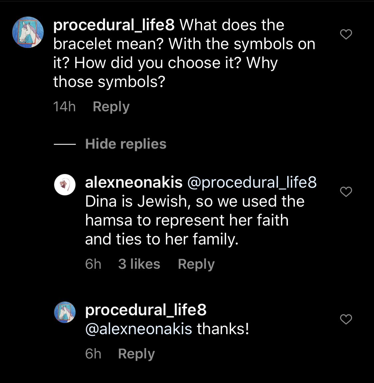Tap the @procedural_life8 mention in the reply
Viewport: 374px width, 383px height.
coord(252,182)
